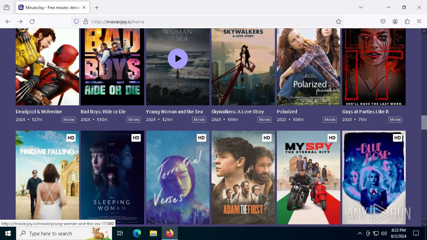The height and width of the screenshot is (240, 427).
Task: Click Movie tag under Skywalkers
Action: [265, 120]
